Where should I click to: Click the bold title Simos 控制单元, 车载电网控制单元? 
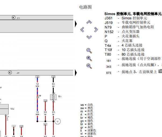(x=133, y=14)
